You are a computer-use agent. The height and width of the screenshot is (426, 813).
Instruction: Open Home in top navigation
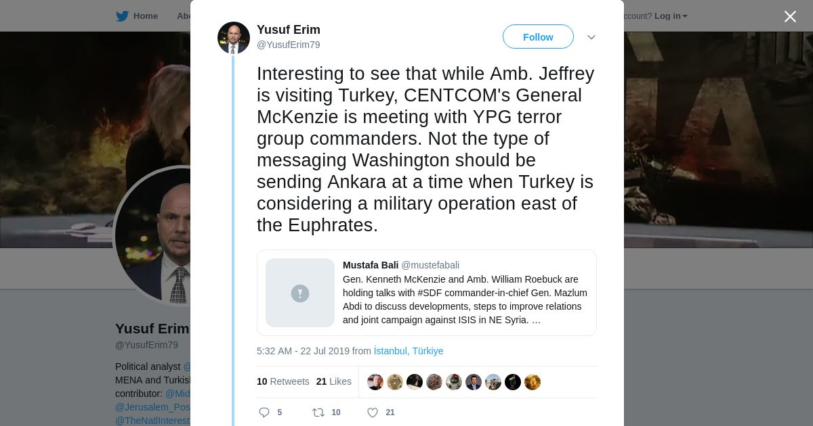tap(145, 16)
